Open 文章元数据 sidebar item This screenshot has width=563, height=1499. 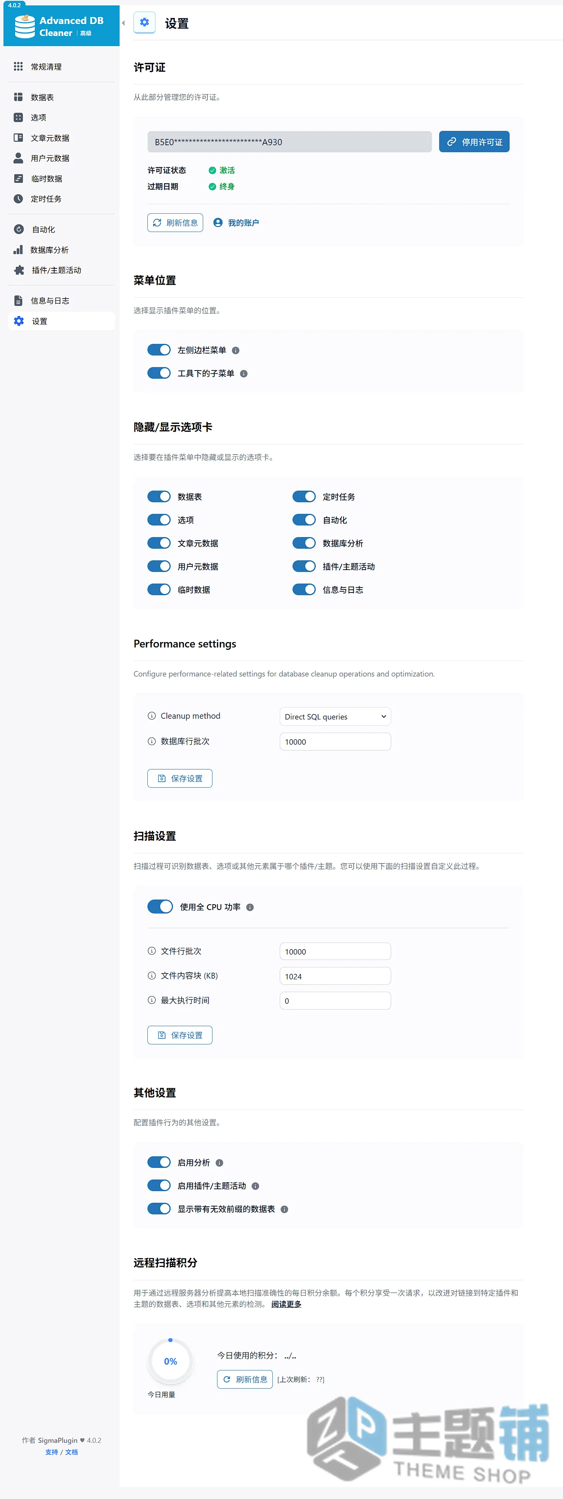click(x=62, y=138)
